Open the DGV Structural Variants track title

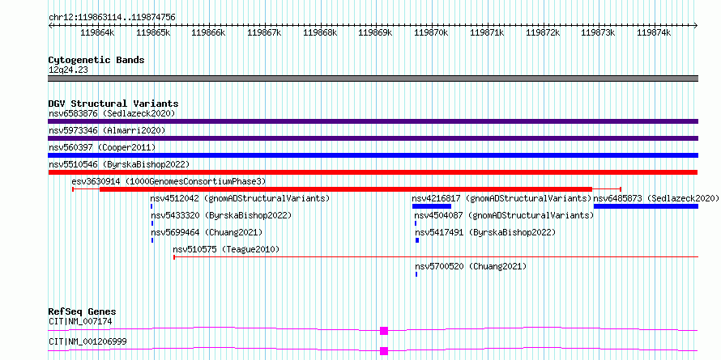coord(113,104)
